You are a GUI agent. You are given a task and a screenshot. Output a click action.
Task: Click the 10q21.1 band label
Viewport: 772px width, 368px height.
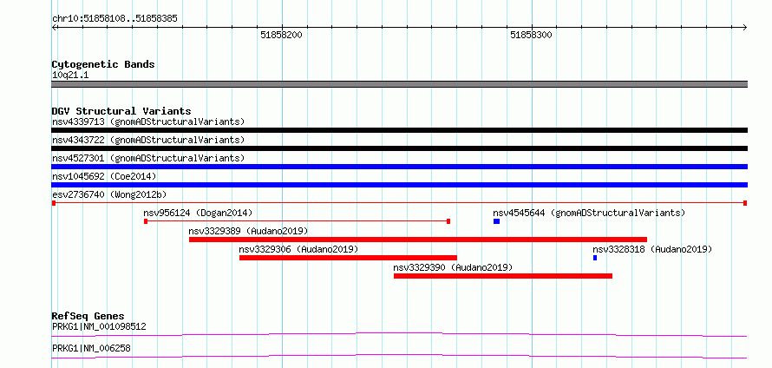[x=70, y=76]
